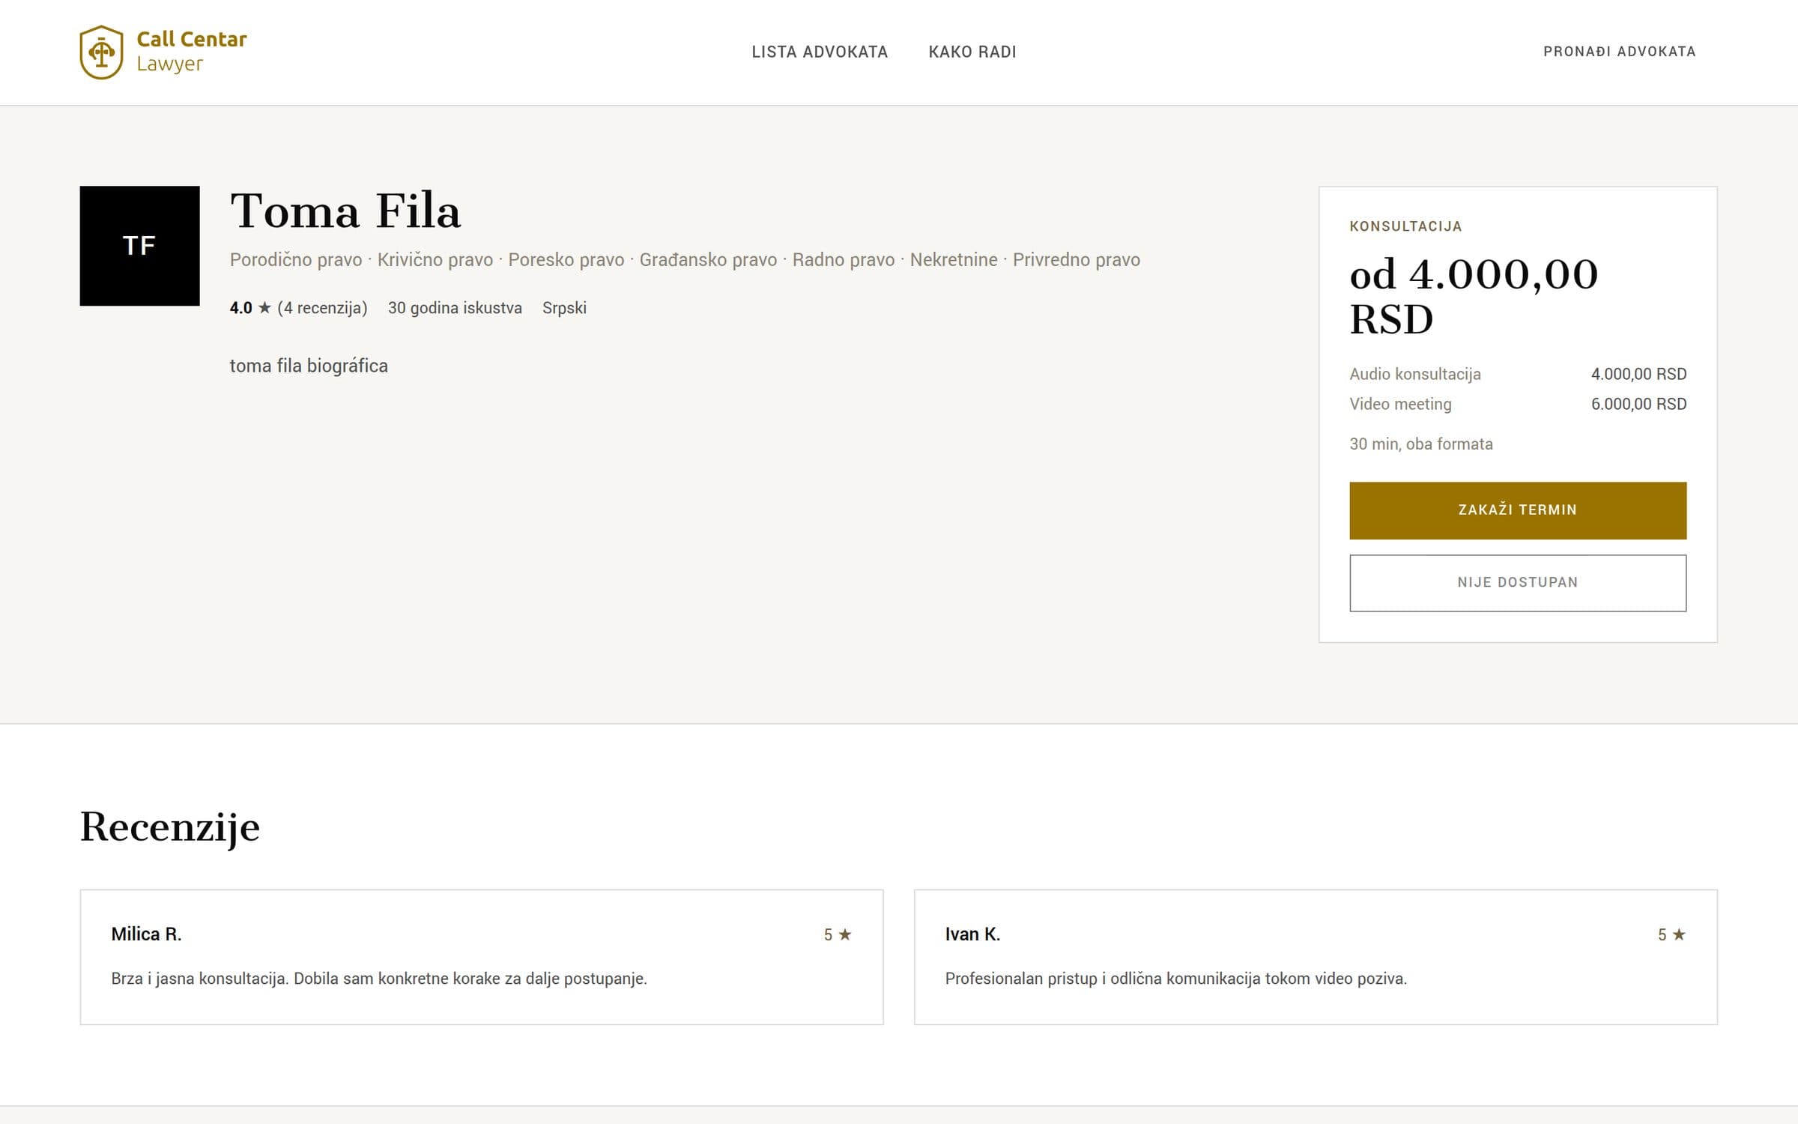This screenshot has height=1124, width=1798.
Task: Click the Toma Fila name heading
Action: pos(345,211)
